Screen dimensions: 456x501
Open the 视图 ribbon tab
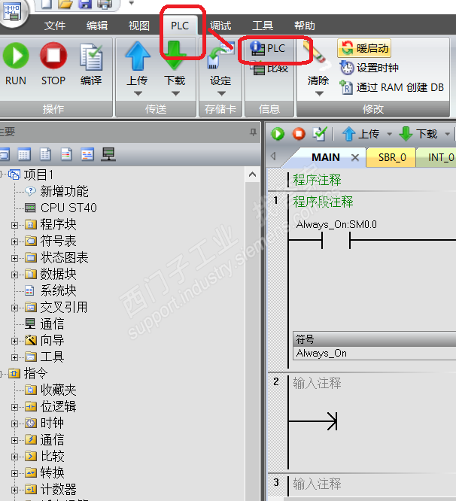click(x=139, y=26)
